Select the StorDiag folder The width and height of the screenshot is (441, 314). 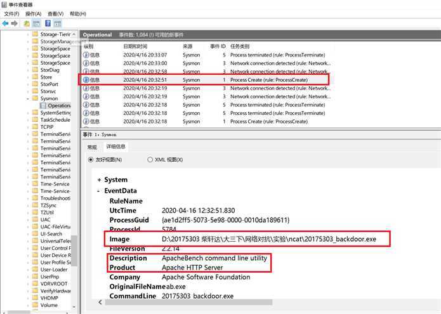(x=49, y=70)
